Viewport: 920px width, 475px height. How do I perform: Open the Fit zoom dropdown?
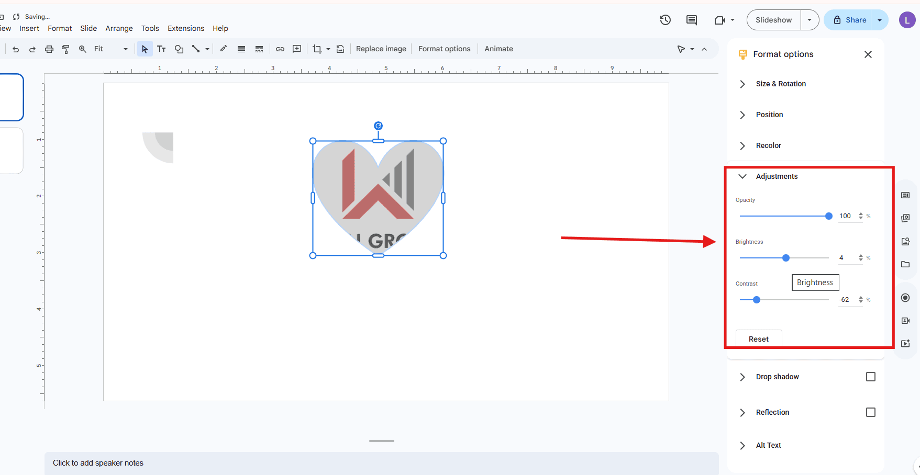(x=111, y=49)
